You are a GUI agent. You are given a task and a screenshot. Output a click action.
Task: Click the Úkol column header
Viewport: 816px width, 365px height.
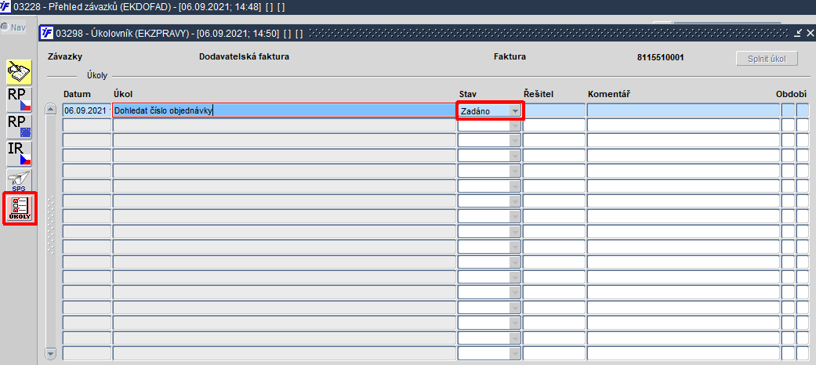123,94
